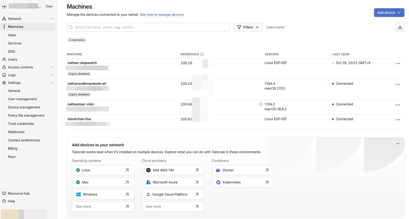409x219 pixels.
Task: Open the stackchan-live machine details
Action: [79, 119]
